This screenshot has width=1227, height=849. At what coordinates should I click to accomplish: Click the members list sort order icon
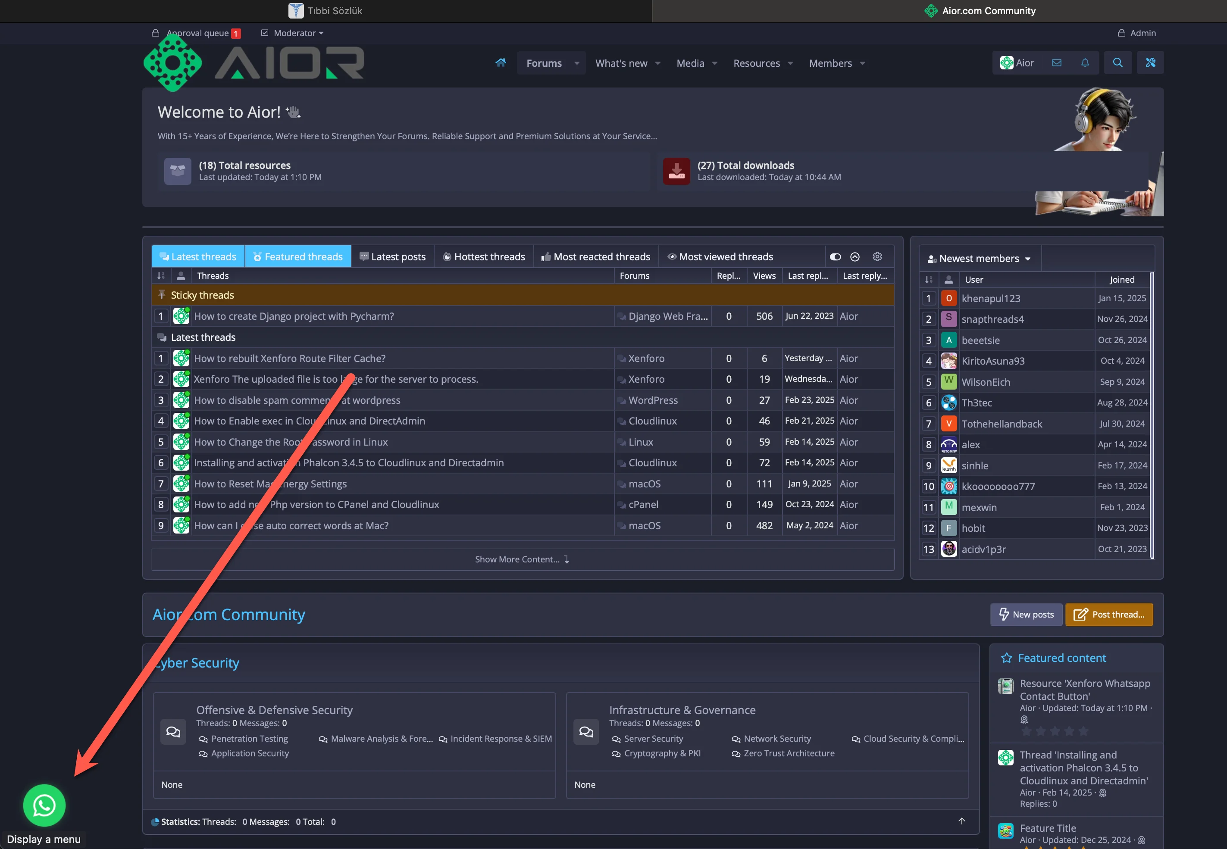(x=929, y=279)
